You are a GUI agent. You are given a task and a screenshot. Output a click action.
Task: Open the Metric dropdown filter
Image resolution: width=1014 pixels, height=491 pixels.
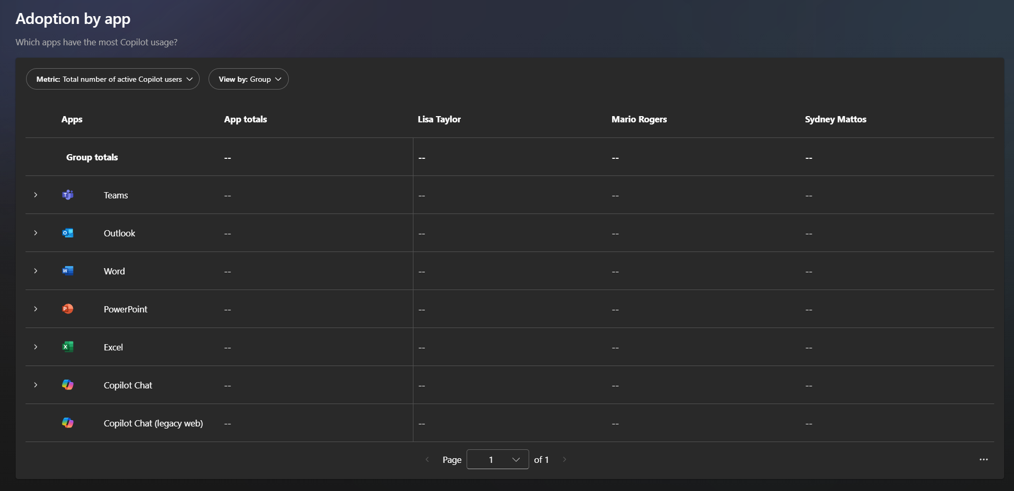[113, 79]
